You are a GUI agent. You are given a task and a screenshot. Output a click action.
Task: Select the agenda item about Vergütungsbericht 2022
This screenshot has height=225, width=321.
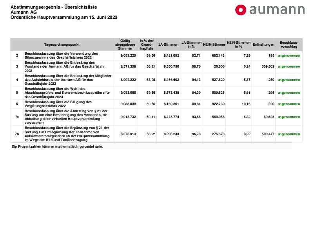(58, 104)
